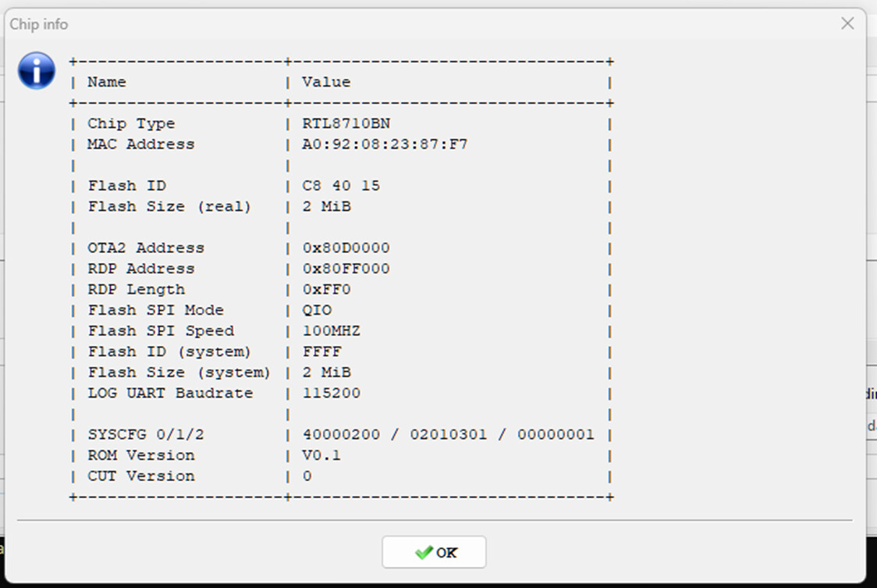Click the SYSCFG value 40000200

click(341, 434)
